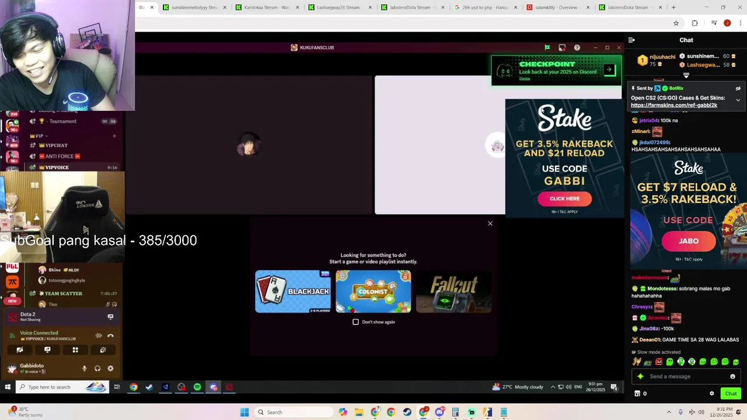This screenshot has width=747, height=420.
Task: Toggle Discord noise suppression
Action: [99, 335]
